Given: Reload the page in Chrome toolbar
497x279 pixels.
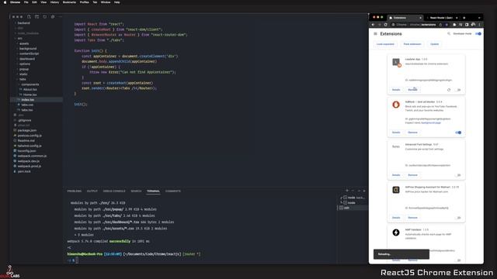Looking at the screenshot, I should 385,25.
